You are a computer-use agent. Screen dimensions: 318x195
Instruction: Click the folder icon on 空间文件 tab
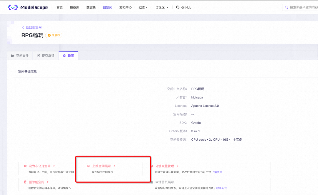pos(12,55)
